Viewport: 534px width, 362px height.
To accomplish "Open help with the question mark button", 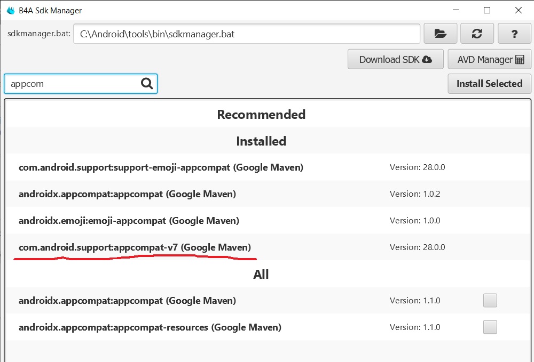I will click(x=514, y=34).
